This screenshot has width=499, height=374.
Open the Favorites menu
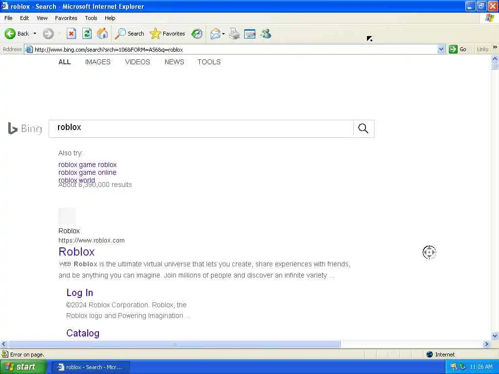(x=66, y=18)
